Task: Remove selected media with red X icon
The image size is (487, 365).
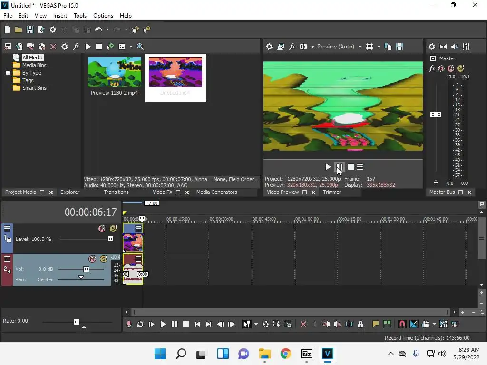Action: [x=53, y=47]
